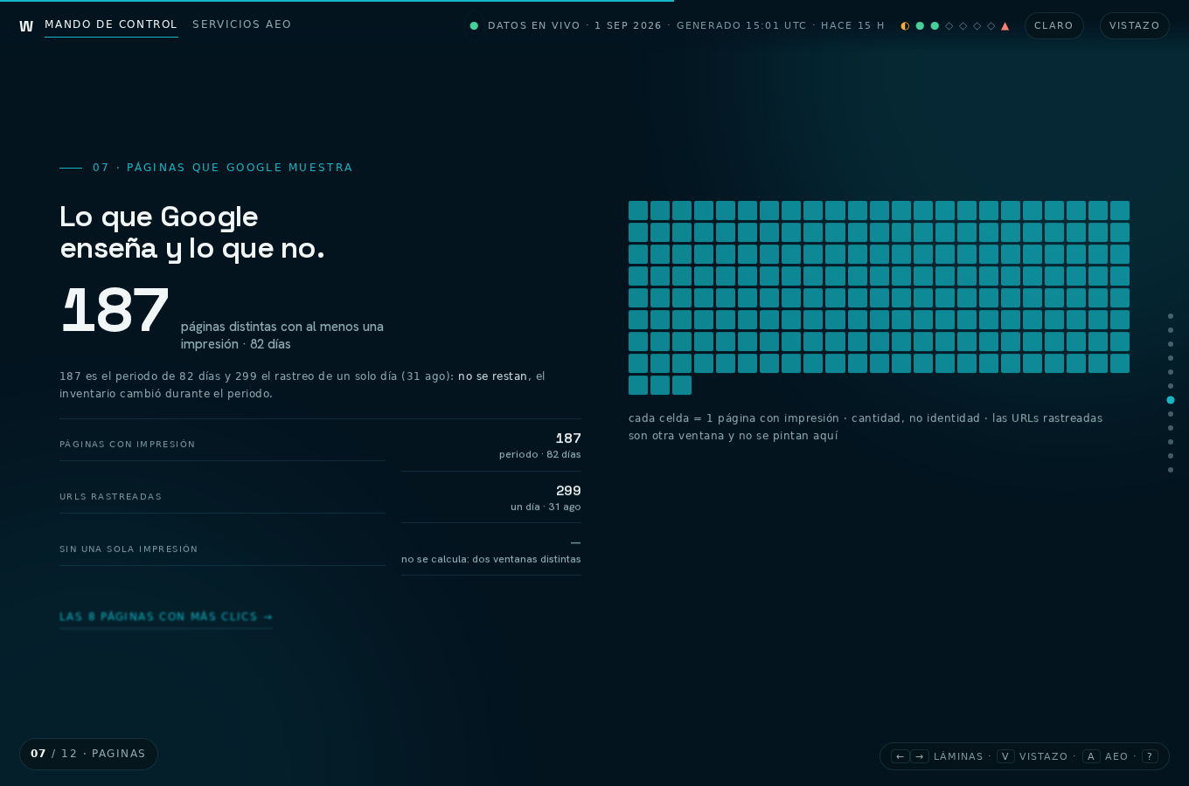Click the 'un día · 31 ago' note
1189x786 pixels.
click(546, 507)
